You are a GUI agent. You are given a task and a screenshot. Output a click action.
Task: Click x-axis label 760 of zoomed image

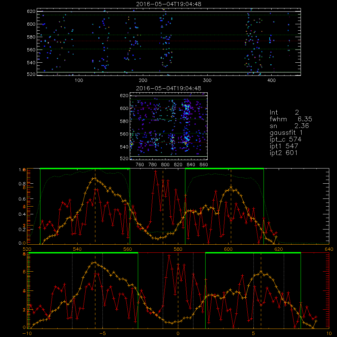(140, 165)
